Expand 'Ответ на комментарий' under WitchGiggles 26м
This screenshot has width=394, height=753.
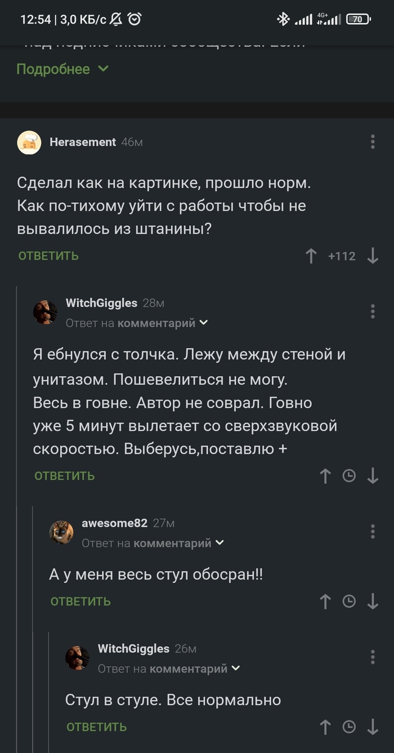[169, 669]
